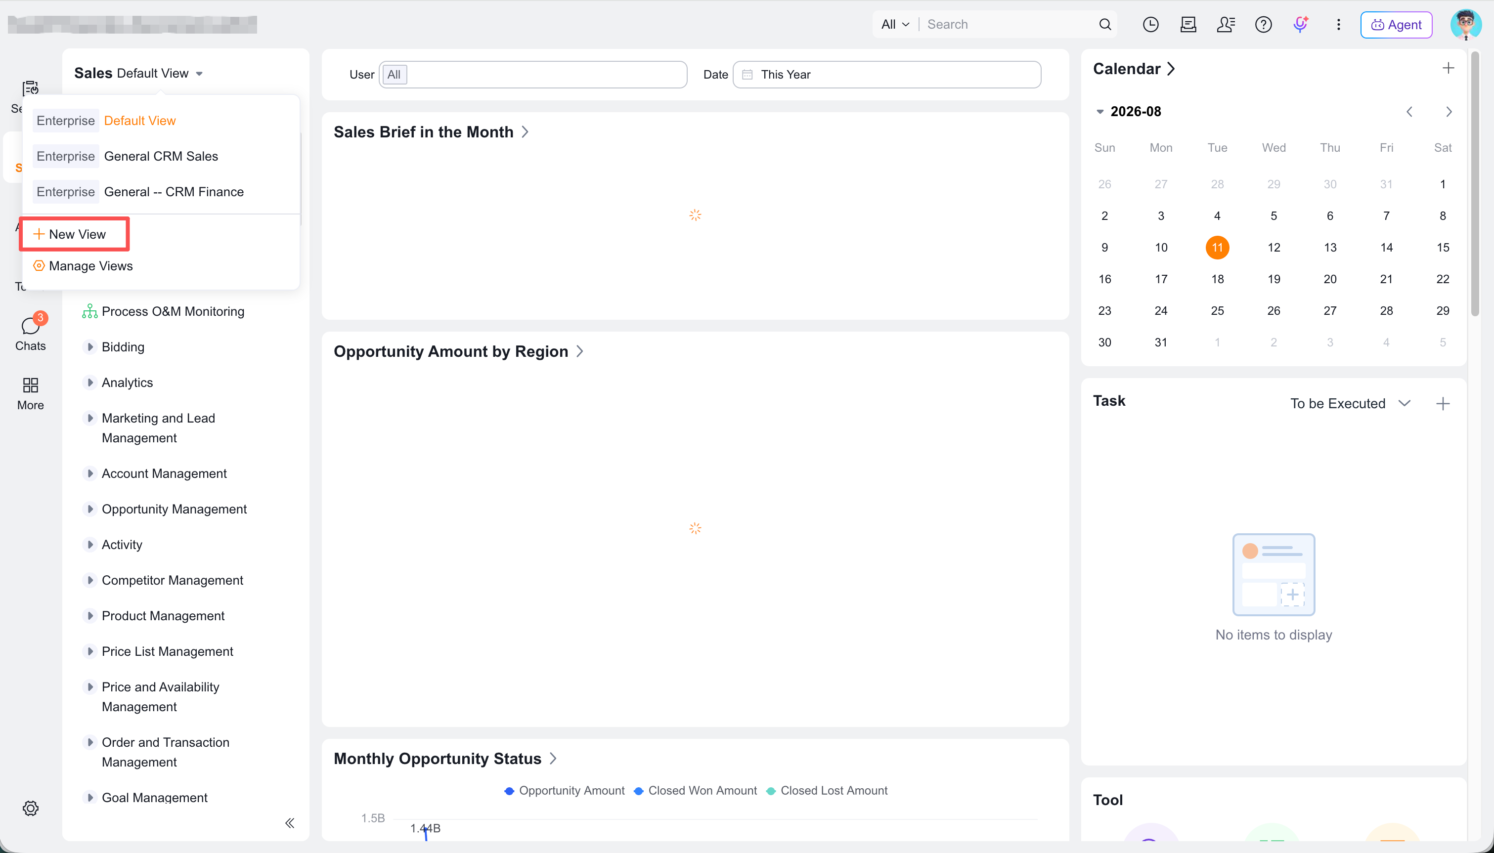1494x853 pixels.
Task: Toggle Opportunity Amount legend series
Action: pos(564,790)
